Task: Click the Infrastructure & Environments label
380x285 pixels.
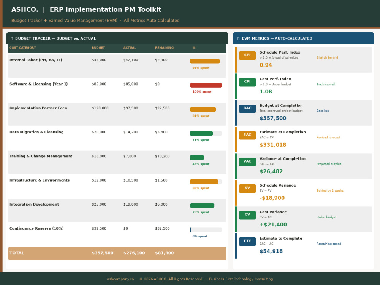Action: coord(39,180)
